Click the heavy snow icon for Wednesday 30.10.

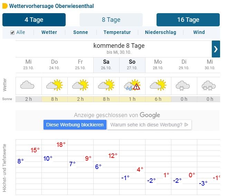coord(209,86)
